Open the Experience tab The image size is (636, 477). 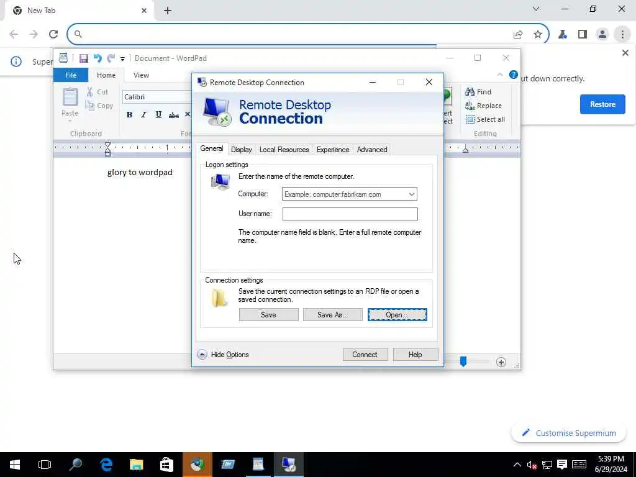[333, 150]
